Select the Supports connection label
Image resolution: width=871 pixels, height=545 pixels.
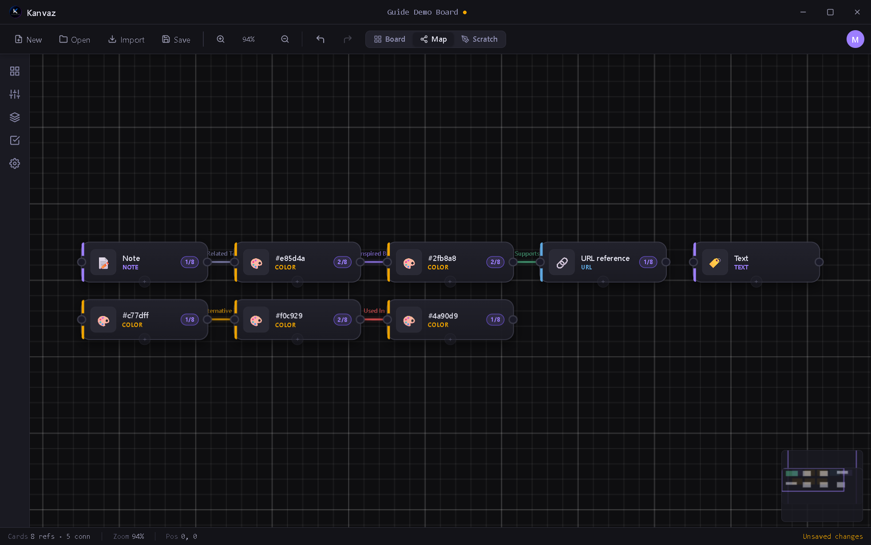(527, 253)
